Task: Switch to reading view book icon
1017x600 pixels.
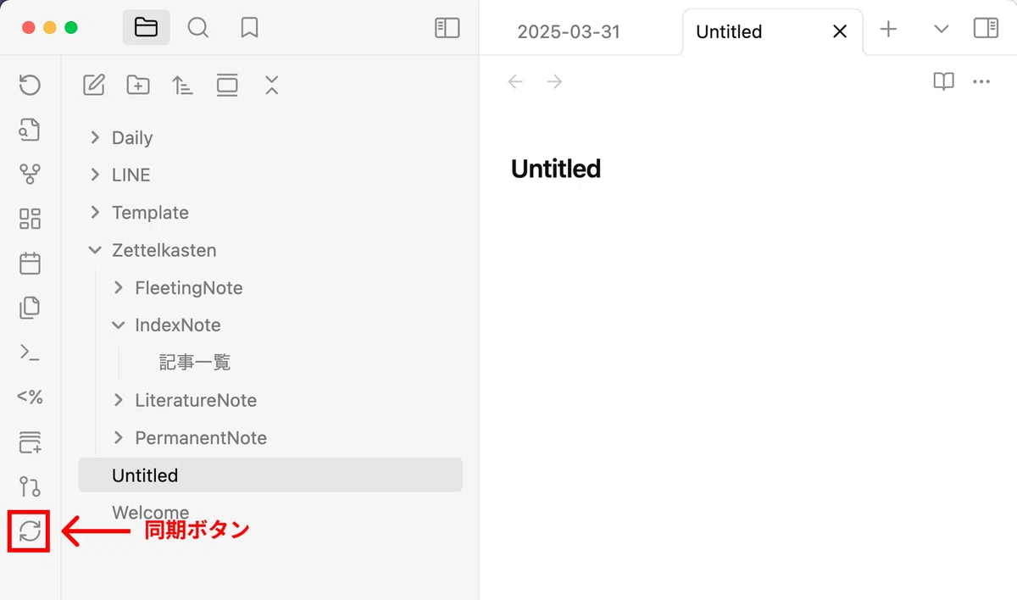Action: point(943,82)
